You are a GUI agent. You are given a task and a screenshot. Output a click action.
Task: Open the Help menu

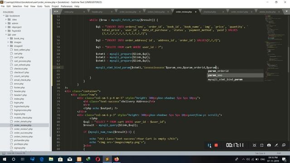pyautogui.click(x=77, y=6)
